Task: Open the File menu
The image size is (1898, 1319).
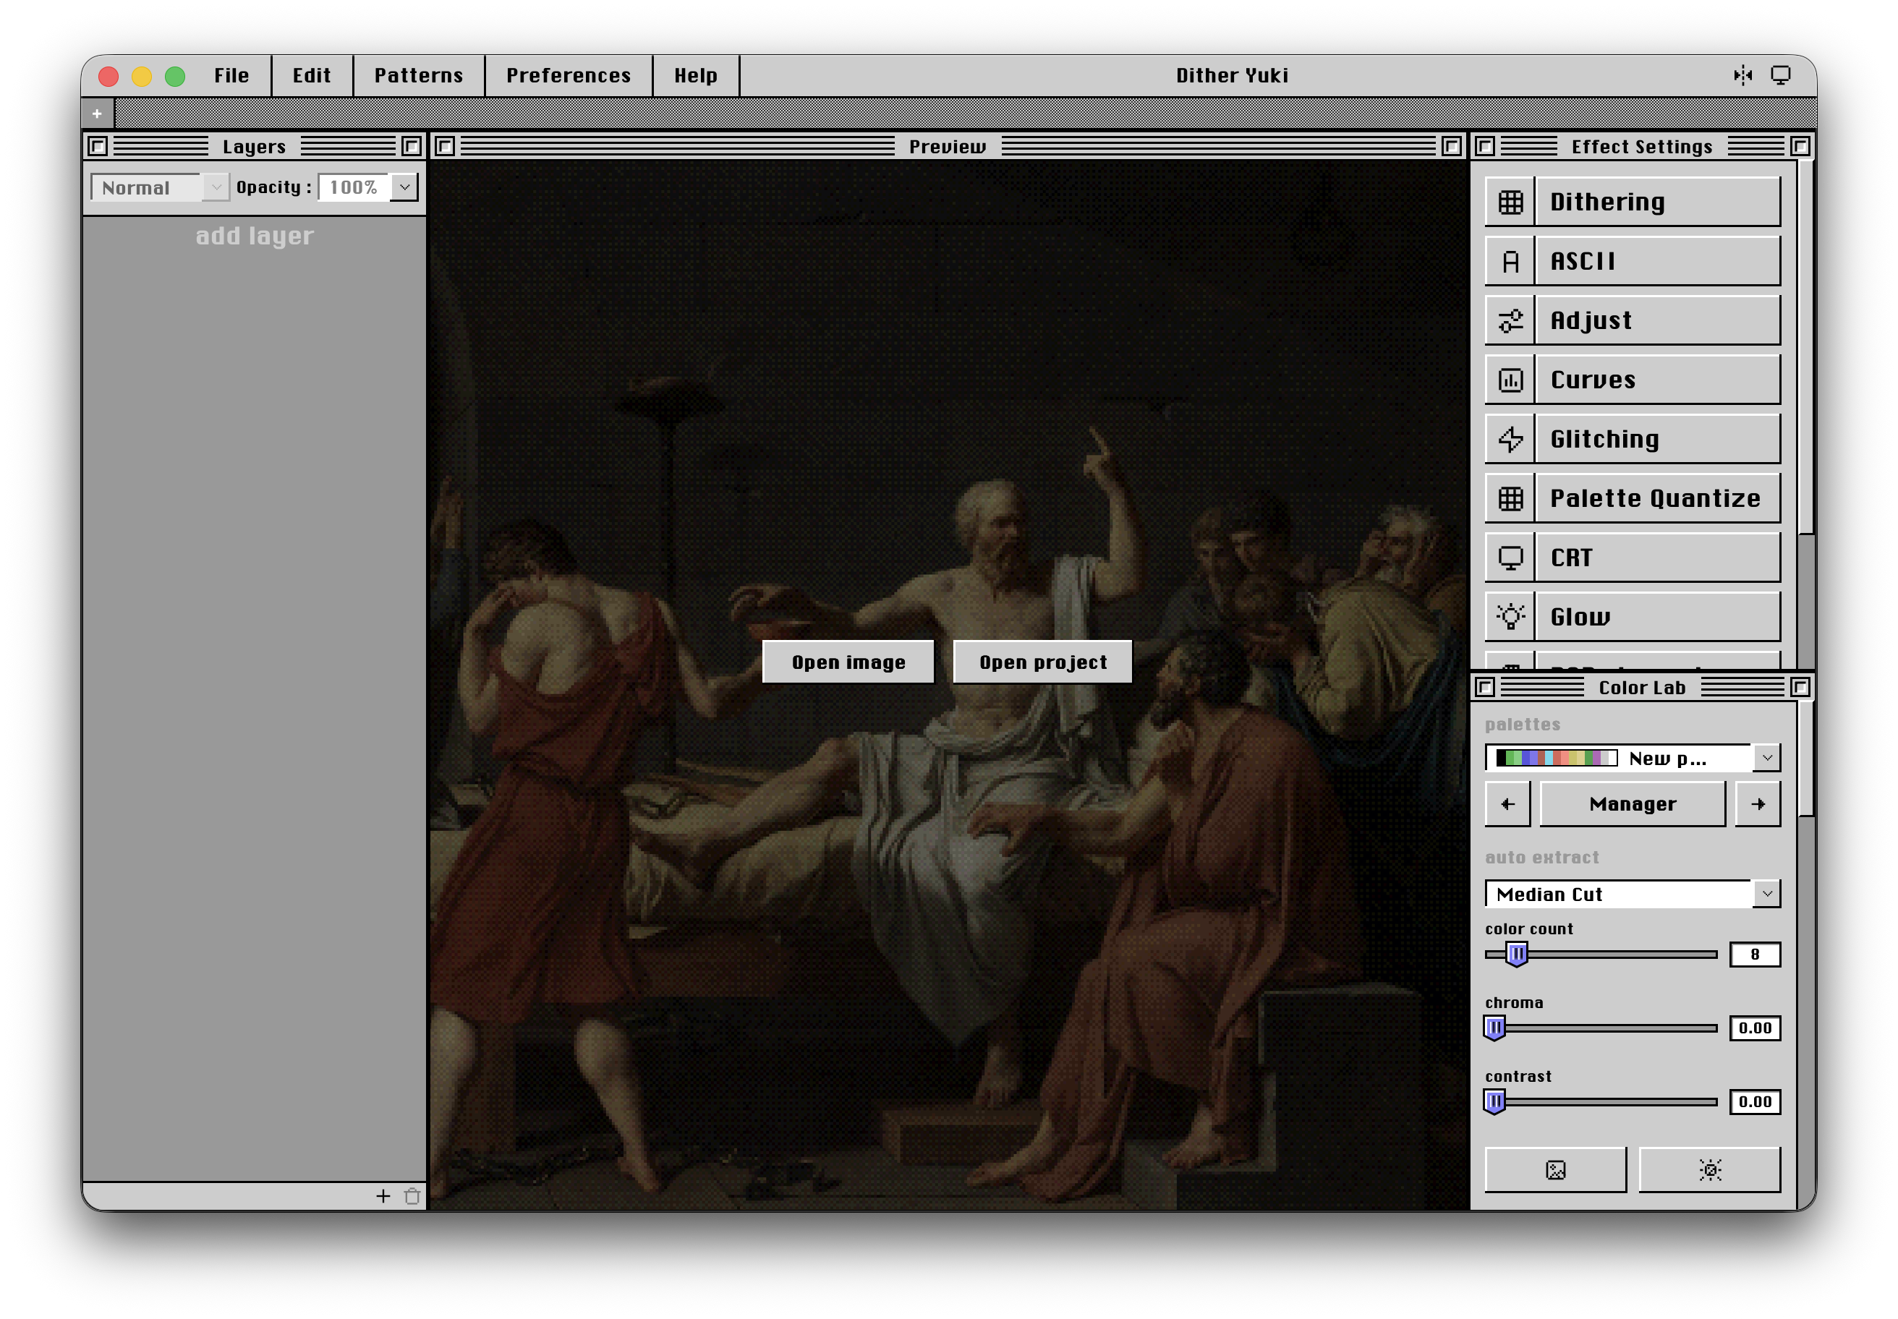Action: (231, 75)
